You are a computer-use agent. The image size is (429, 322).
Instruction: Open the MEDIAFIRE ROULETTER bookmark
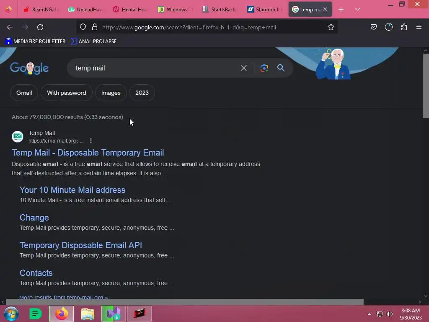tap(35, 42)
